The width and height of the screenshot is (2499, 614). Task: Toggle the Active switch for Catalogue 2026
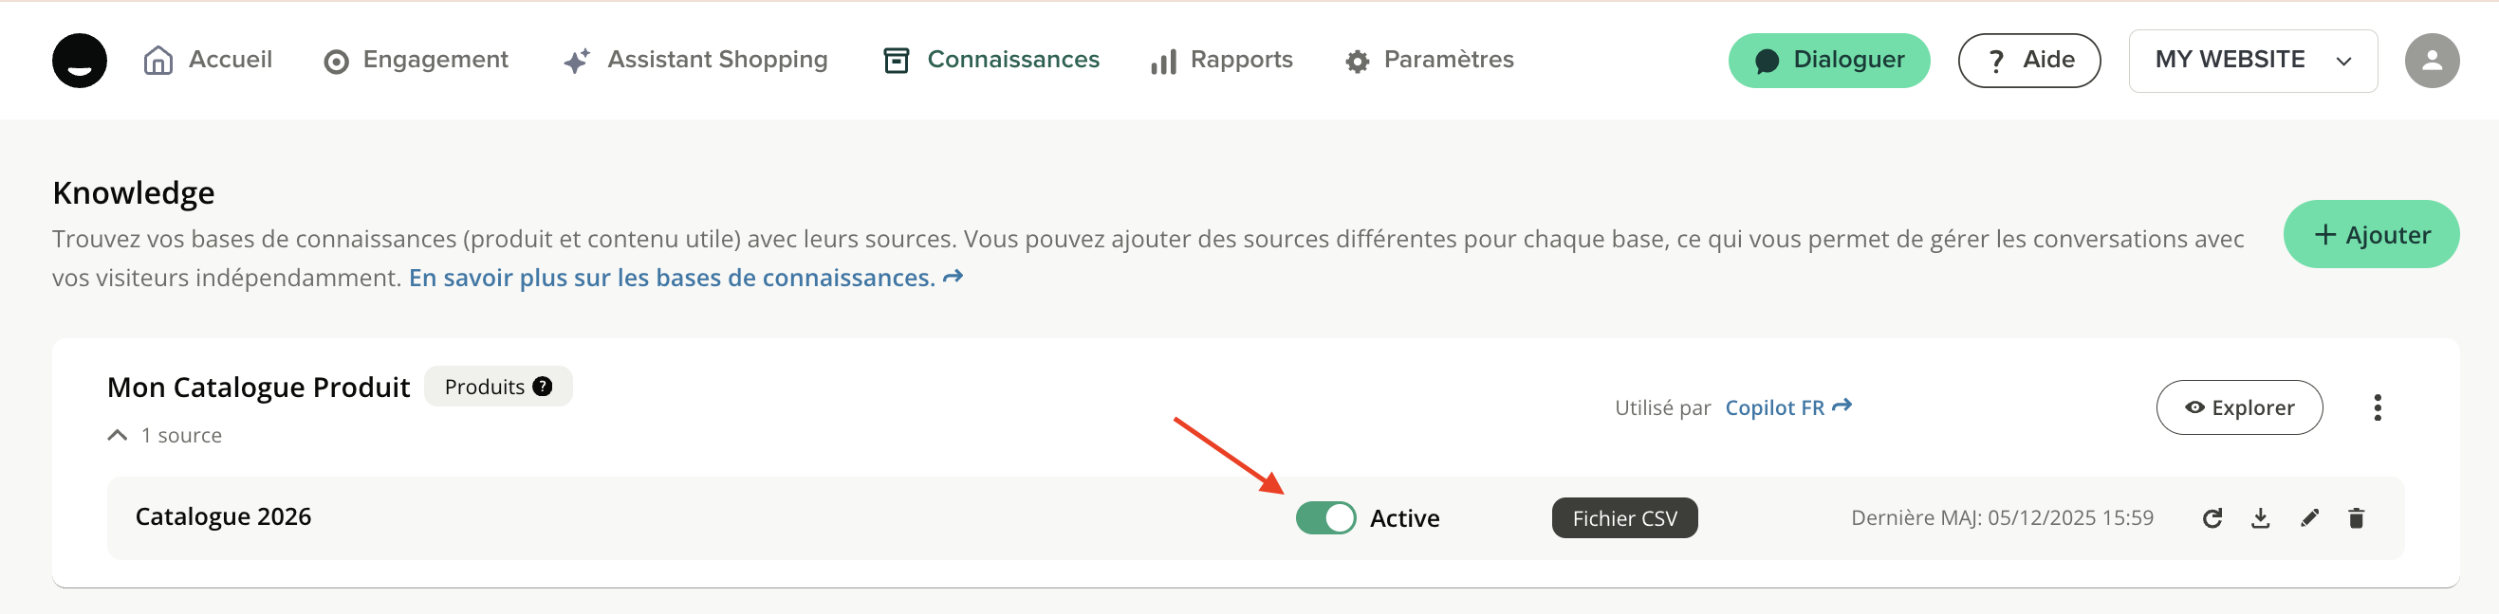pyautogui.click(x=1325, y=518)
